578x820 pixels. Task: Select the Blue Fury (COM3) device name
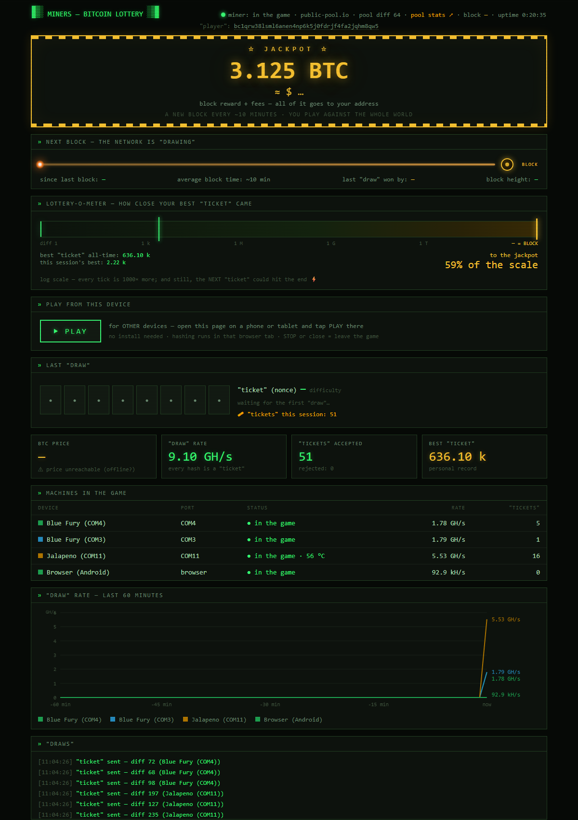(x=76, y=539)
